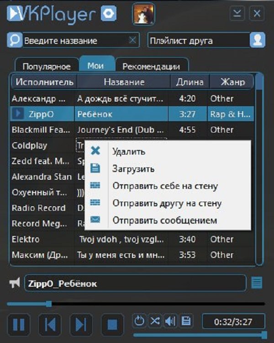Image resolution: width=274 pixels, height=343 pixels.
Task: Adjust the volume slider
Action: pos(200,335)
